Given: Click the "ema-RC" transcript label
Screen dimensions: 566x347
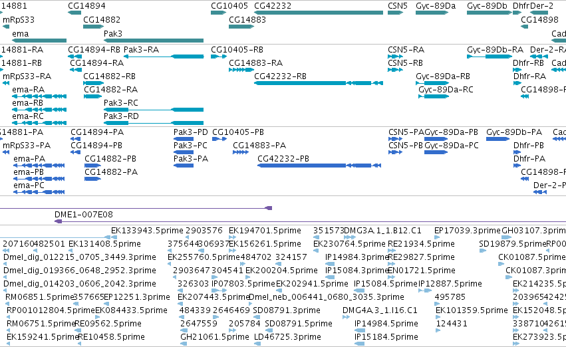Looking at the screenshot, I should [28, 116].
